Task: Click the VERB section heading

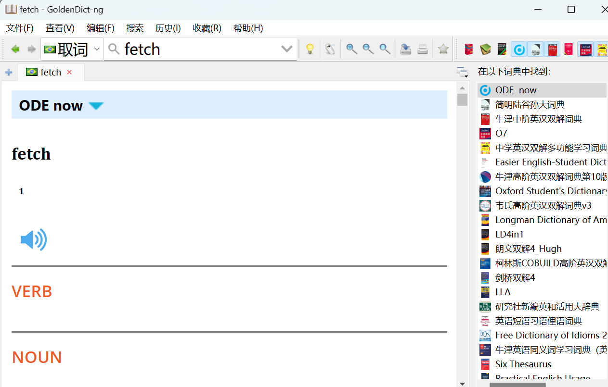Action: 32,292
